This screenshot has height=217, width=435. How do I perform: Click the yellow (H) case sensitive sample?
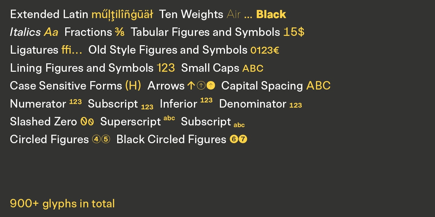pyautogui.click(x=133, y=86)
